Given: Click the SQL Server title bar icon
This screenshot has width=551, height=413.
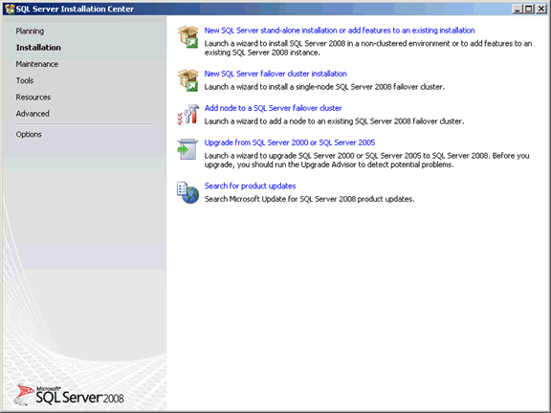Looking at the screenshot, I should click(10, 9).
